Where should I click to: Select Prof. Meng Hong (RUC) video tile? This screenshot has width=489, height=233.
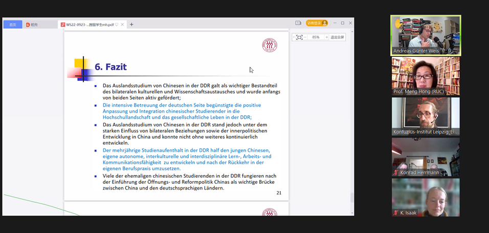pyautogui.click(x=426, y=76)
